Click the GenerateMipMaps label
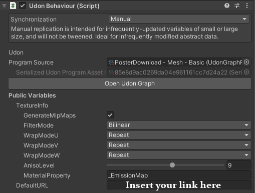 point(50,115)
